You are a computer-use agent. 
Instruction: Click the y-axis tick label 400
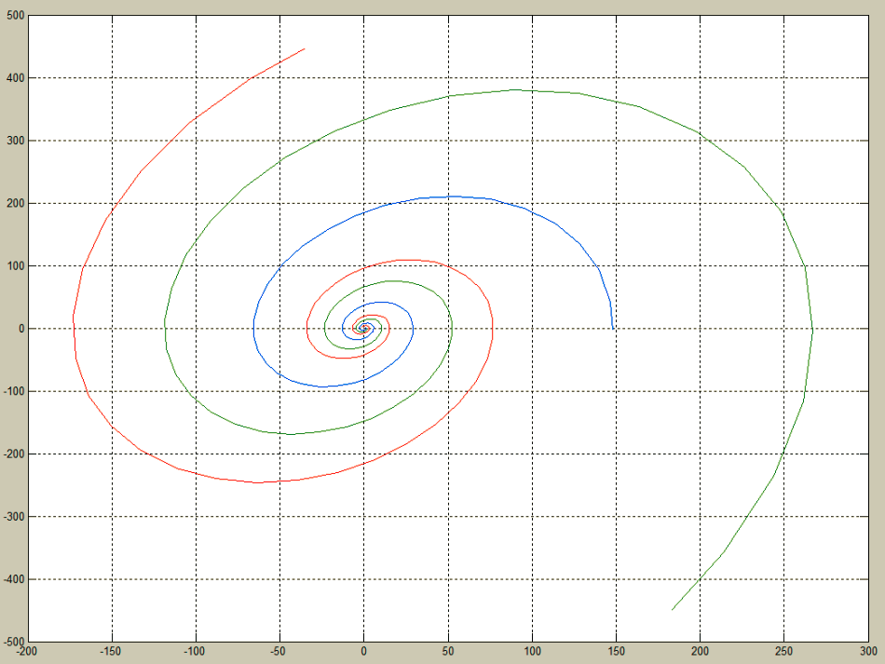point(16,78)
